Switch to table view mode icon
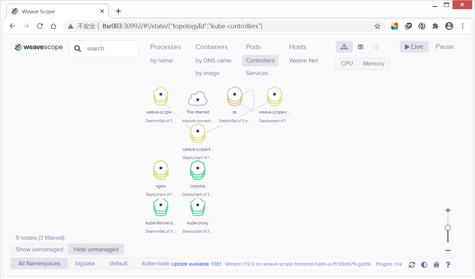 [361, 47]
